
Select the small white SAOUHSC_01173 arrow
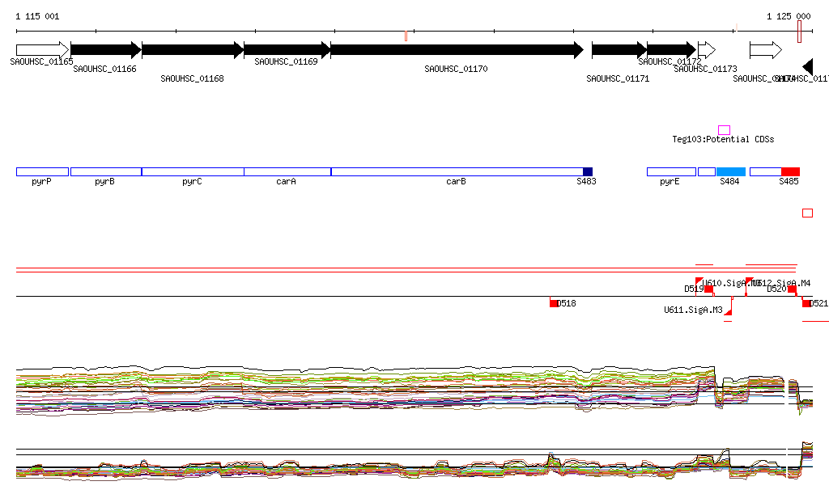click(x=706, y=50)
